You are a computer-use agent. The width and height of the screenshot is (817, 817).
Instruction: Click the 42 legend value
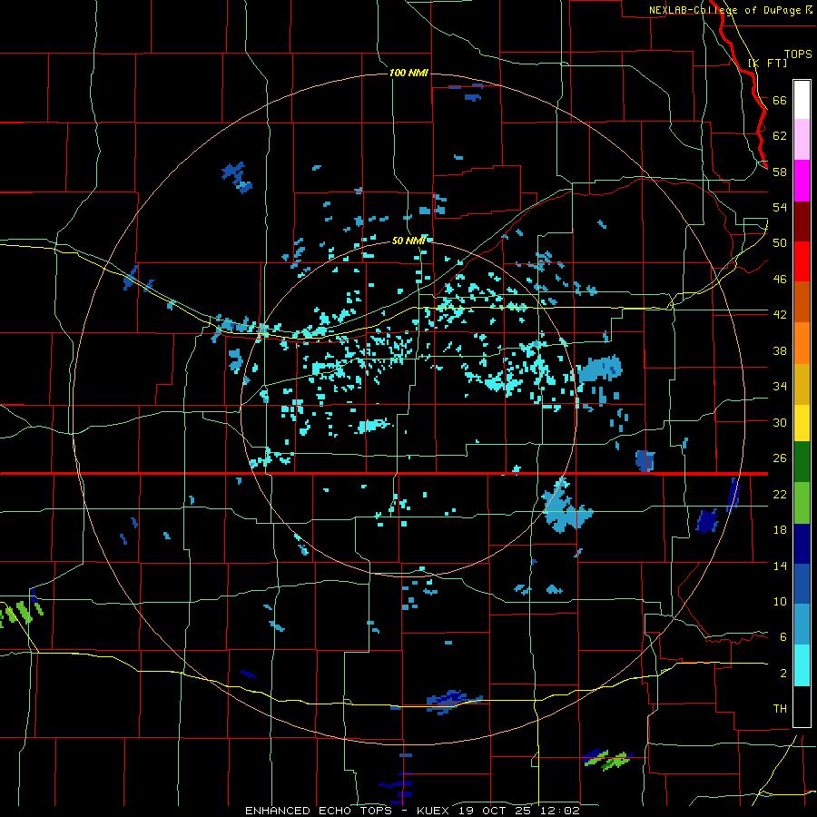[x=780, y=315]
